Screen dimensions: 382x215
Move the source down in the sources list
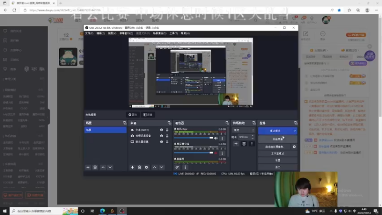(x=161, y=168)
